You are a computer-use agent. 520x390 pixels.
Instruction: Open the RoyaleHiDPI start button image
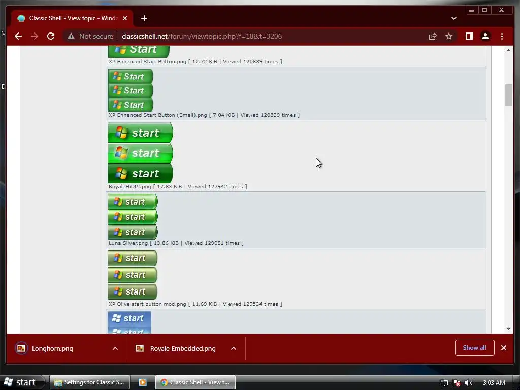(x=141, y=153)
